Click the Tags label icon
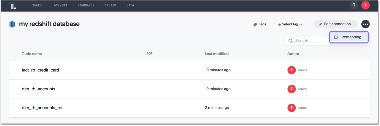 pos(255,25)
